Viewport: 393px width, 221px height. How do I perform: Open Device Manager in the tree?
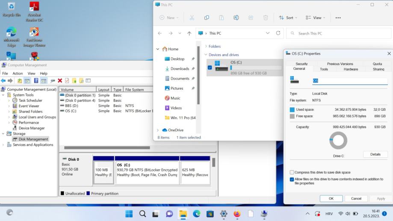point(31,128)
